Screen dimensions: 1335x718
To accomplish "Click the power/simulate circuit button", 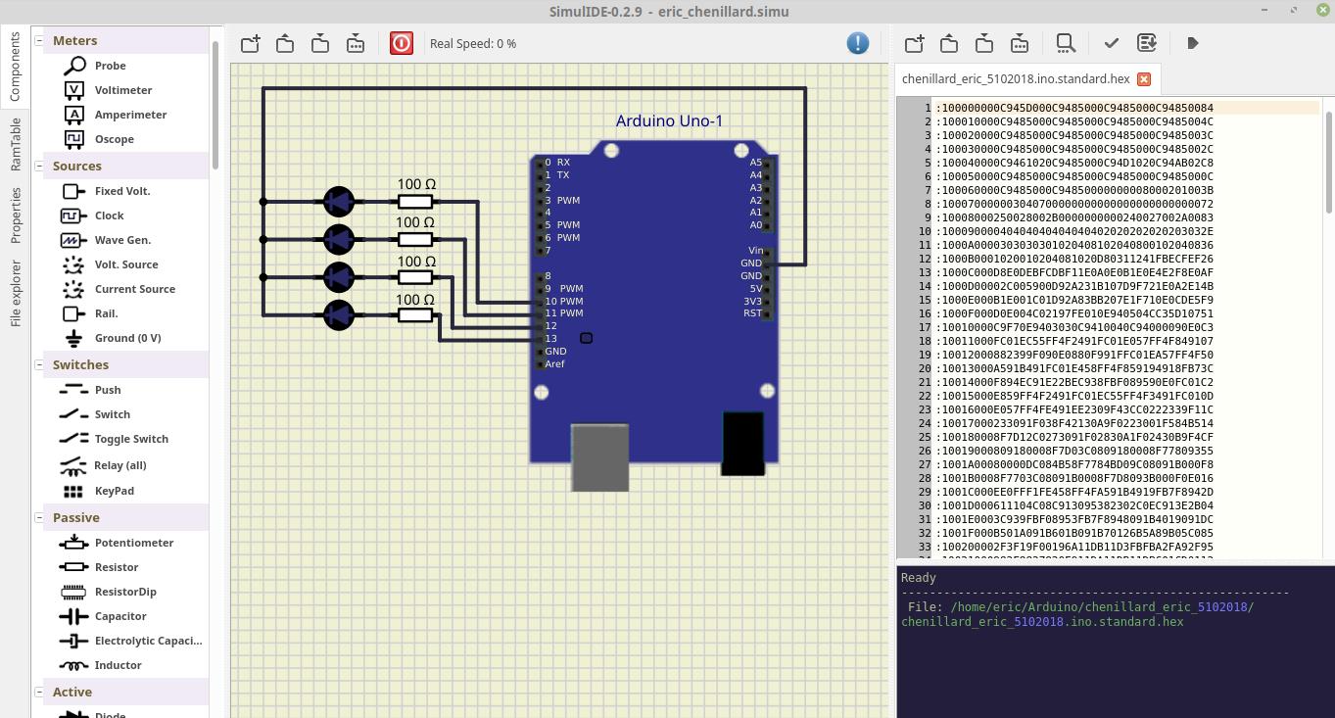I will pyautogui.click(x=402, y=43).
